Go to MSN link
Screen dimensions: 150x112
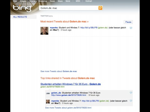point(78,1)
